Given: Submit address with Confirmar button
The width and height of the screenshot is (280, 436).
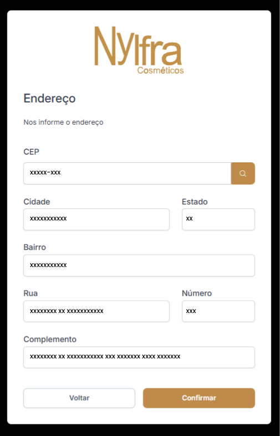Looking at the screenshot, I should coord(199,398).
